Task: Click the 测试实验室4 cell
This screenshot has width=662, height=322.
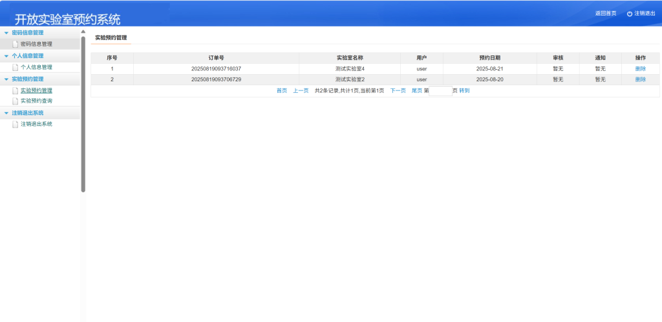Action: [350, 68]
